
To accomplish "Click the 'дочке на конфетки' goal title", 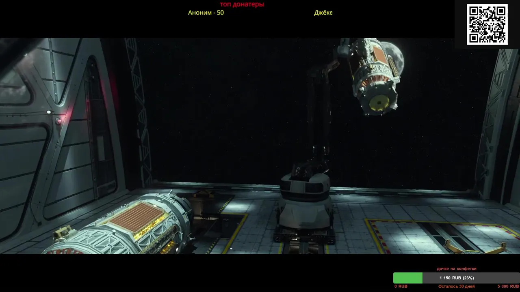I will pyautogui.click(x=457, y=268).
